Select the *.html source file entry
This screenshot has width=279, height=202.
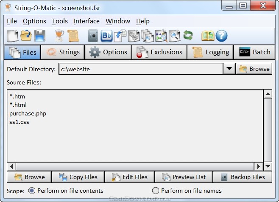[18, 105]
